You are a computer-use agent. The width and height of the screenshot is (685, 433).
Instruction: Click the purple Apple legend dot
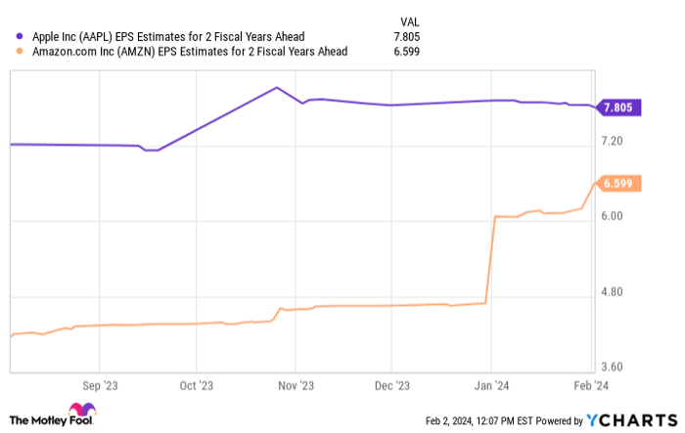(x=20, y=36)
